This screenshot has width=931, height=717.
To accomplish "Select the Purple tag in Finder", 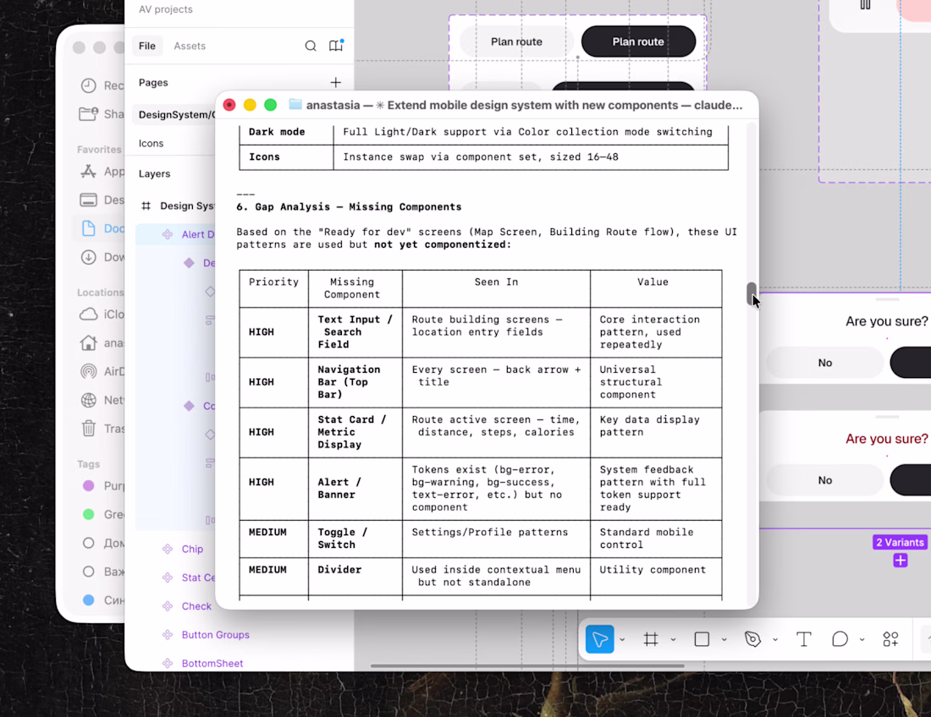I will (102, 485).
